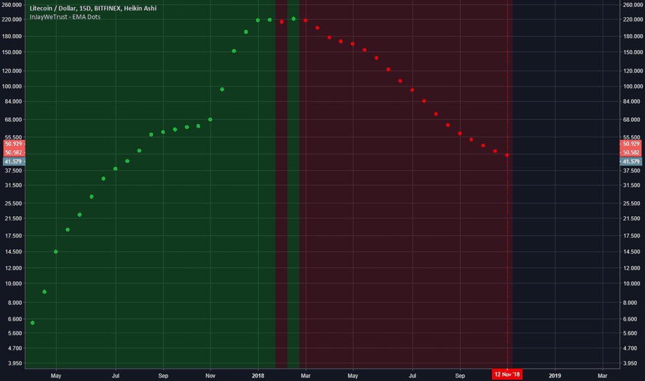Click the 8.000 label on left price axis
645x381 pixels.
14,303
